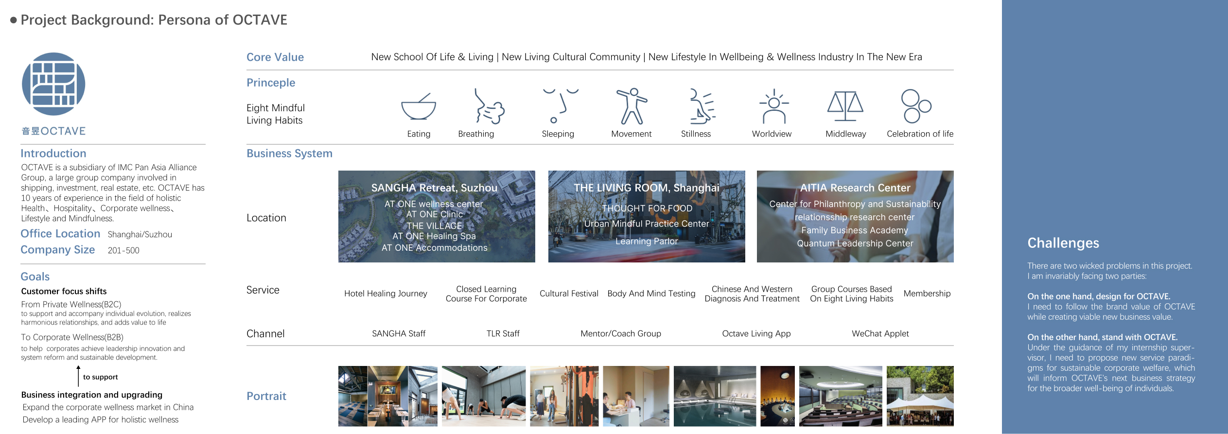Click 'To Corporate Wellness(B2B)' text

[x=72, y=337]
